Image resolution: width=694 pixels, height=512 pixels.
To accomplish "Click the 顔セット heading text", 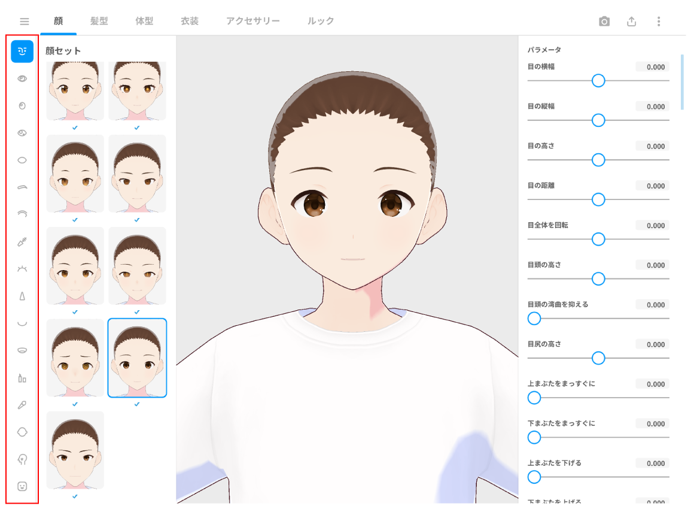I will [63, 51].
